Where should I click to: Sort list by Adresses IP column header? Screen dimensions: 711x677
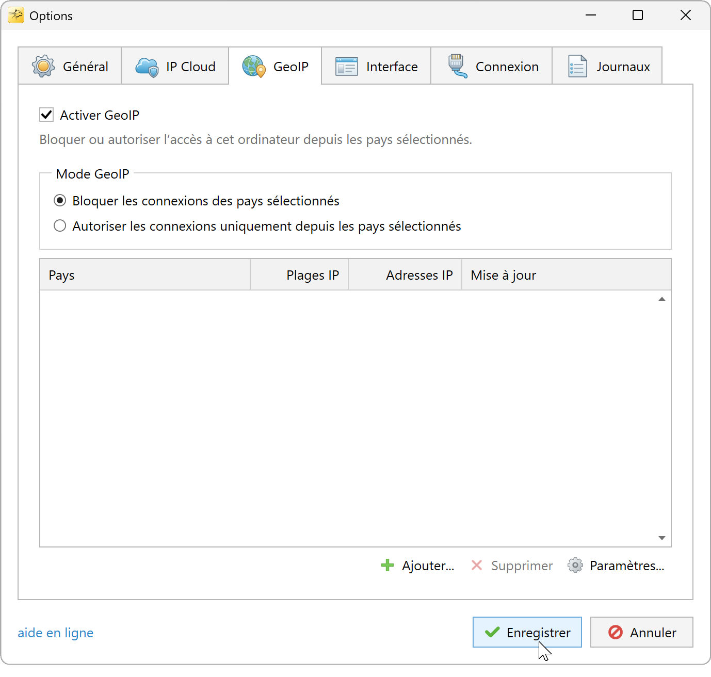(x=405, y=275)
